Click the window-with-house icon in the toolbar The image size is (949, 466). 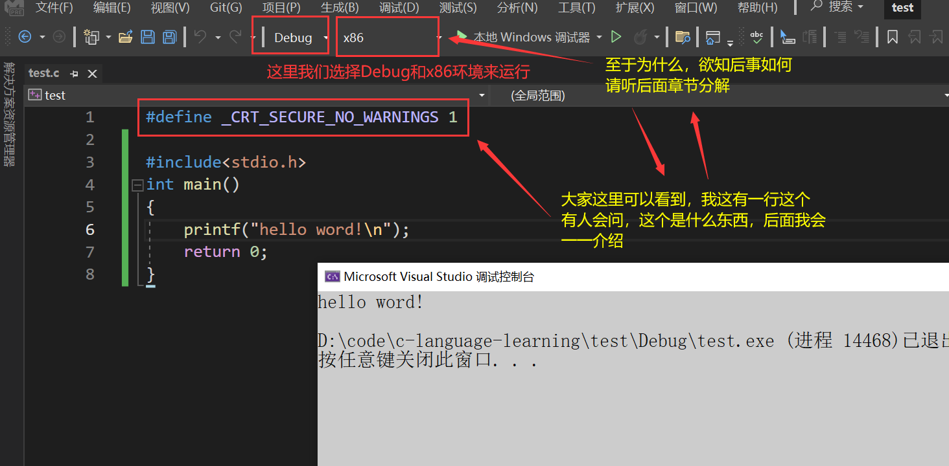712,38
